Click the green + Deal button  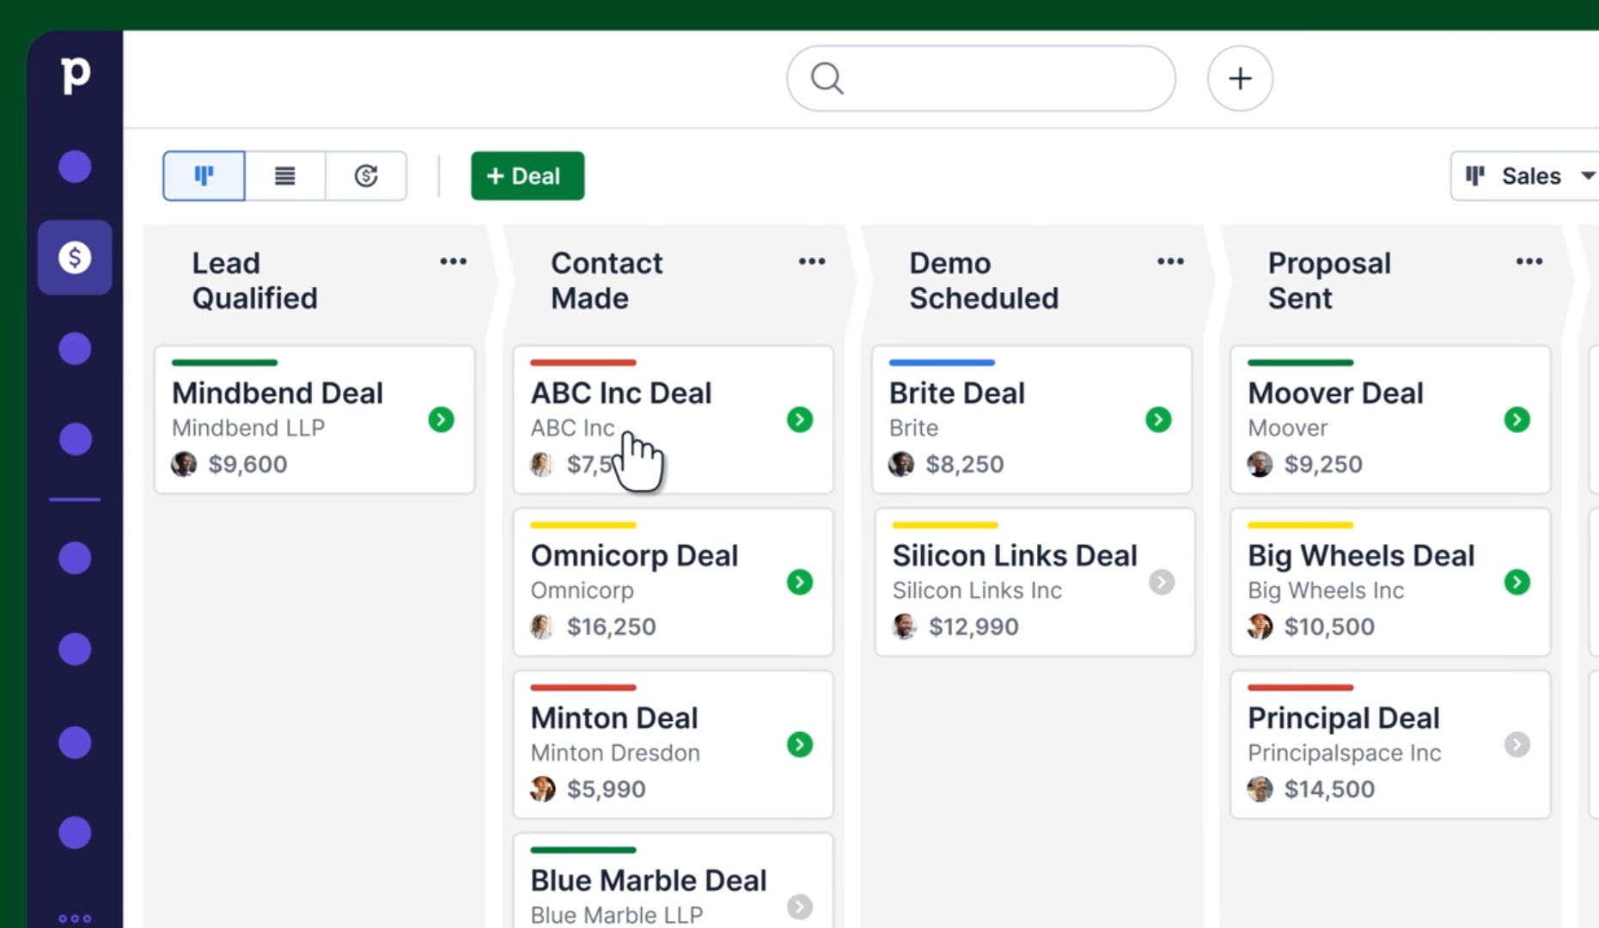[x=528, y=176]
